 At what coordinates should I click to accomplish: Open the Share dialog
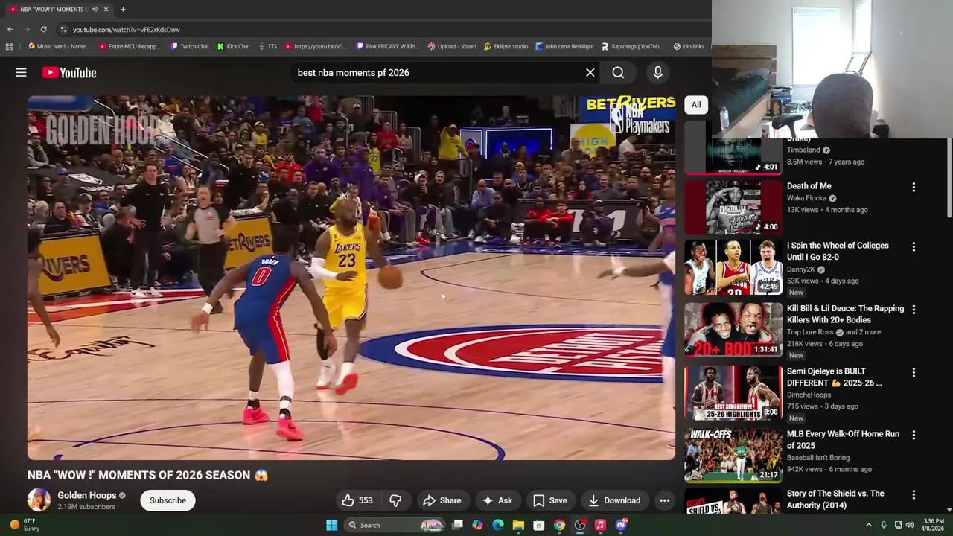click(442, 500)
